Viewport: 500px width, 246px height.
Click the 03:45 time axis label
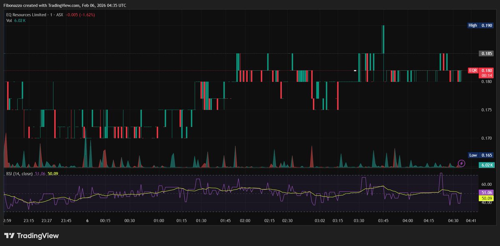tap(383, 221)
